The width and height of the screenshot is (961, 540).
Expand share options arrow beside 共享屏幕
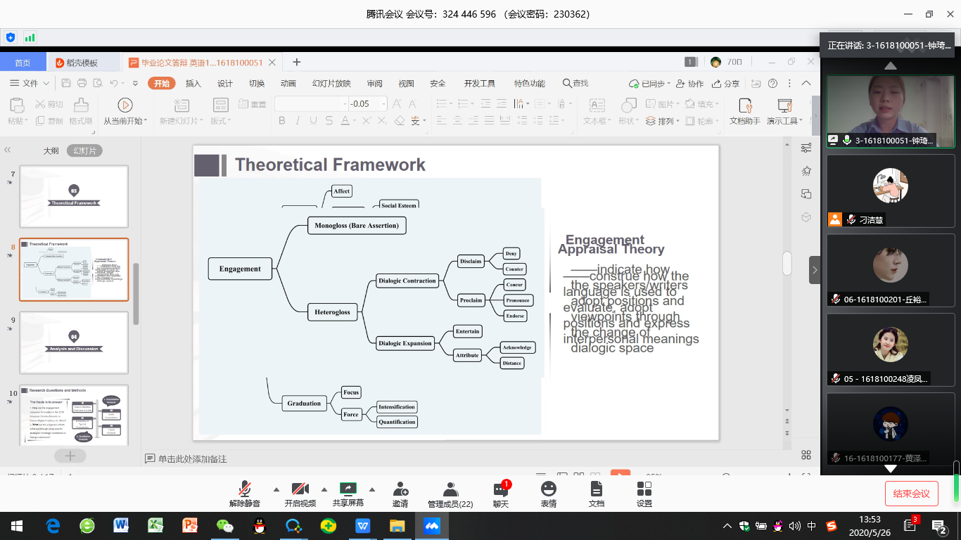[x=372, y=489]
